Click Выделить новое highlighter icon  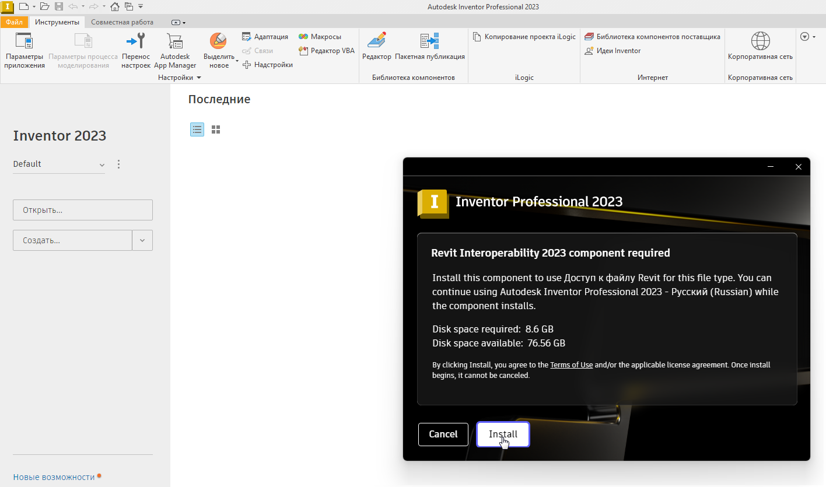click(219, 41)
